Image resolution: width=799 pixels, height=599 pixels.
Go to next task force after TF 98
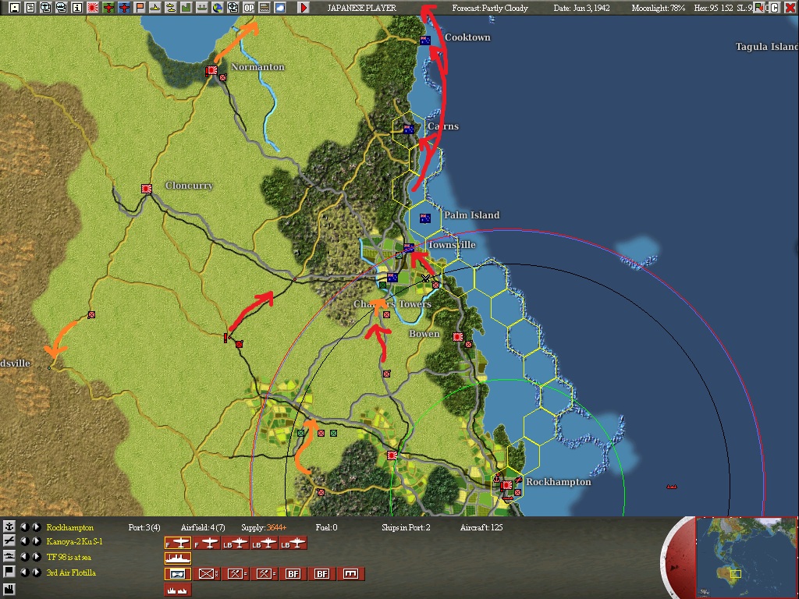(36, 556)
